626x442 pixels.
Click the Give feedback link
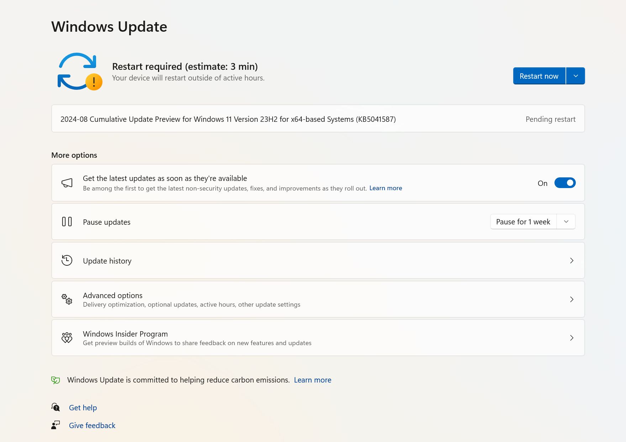tap(92, 425)
